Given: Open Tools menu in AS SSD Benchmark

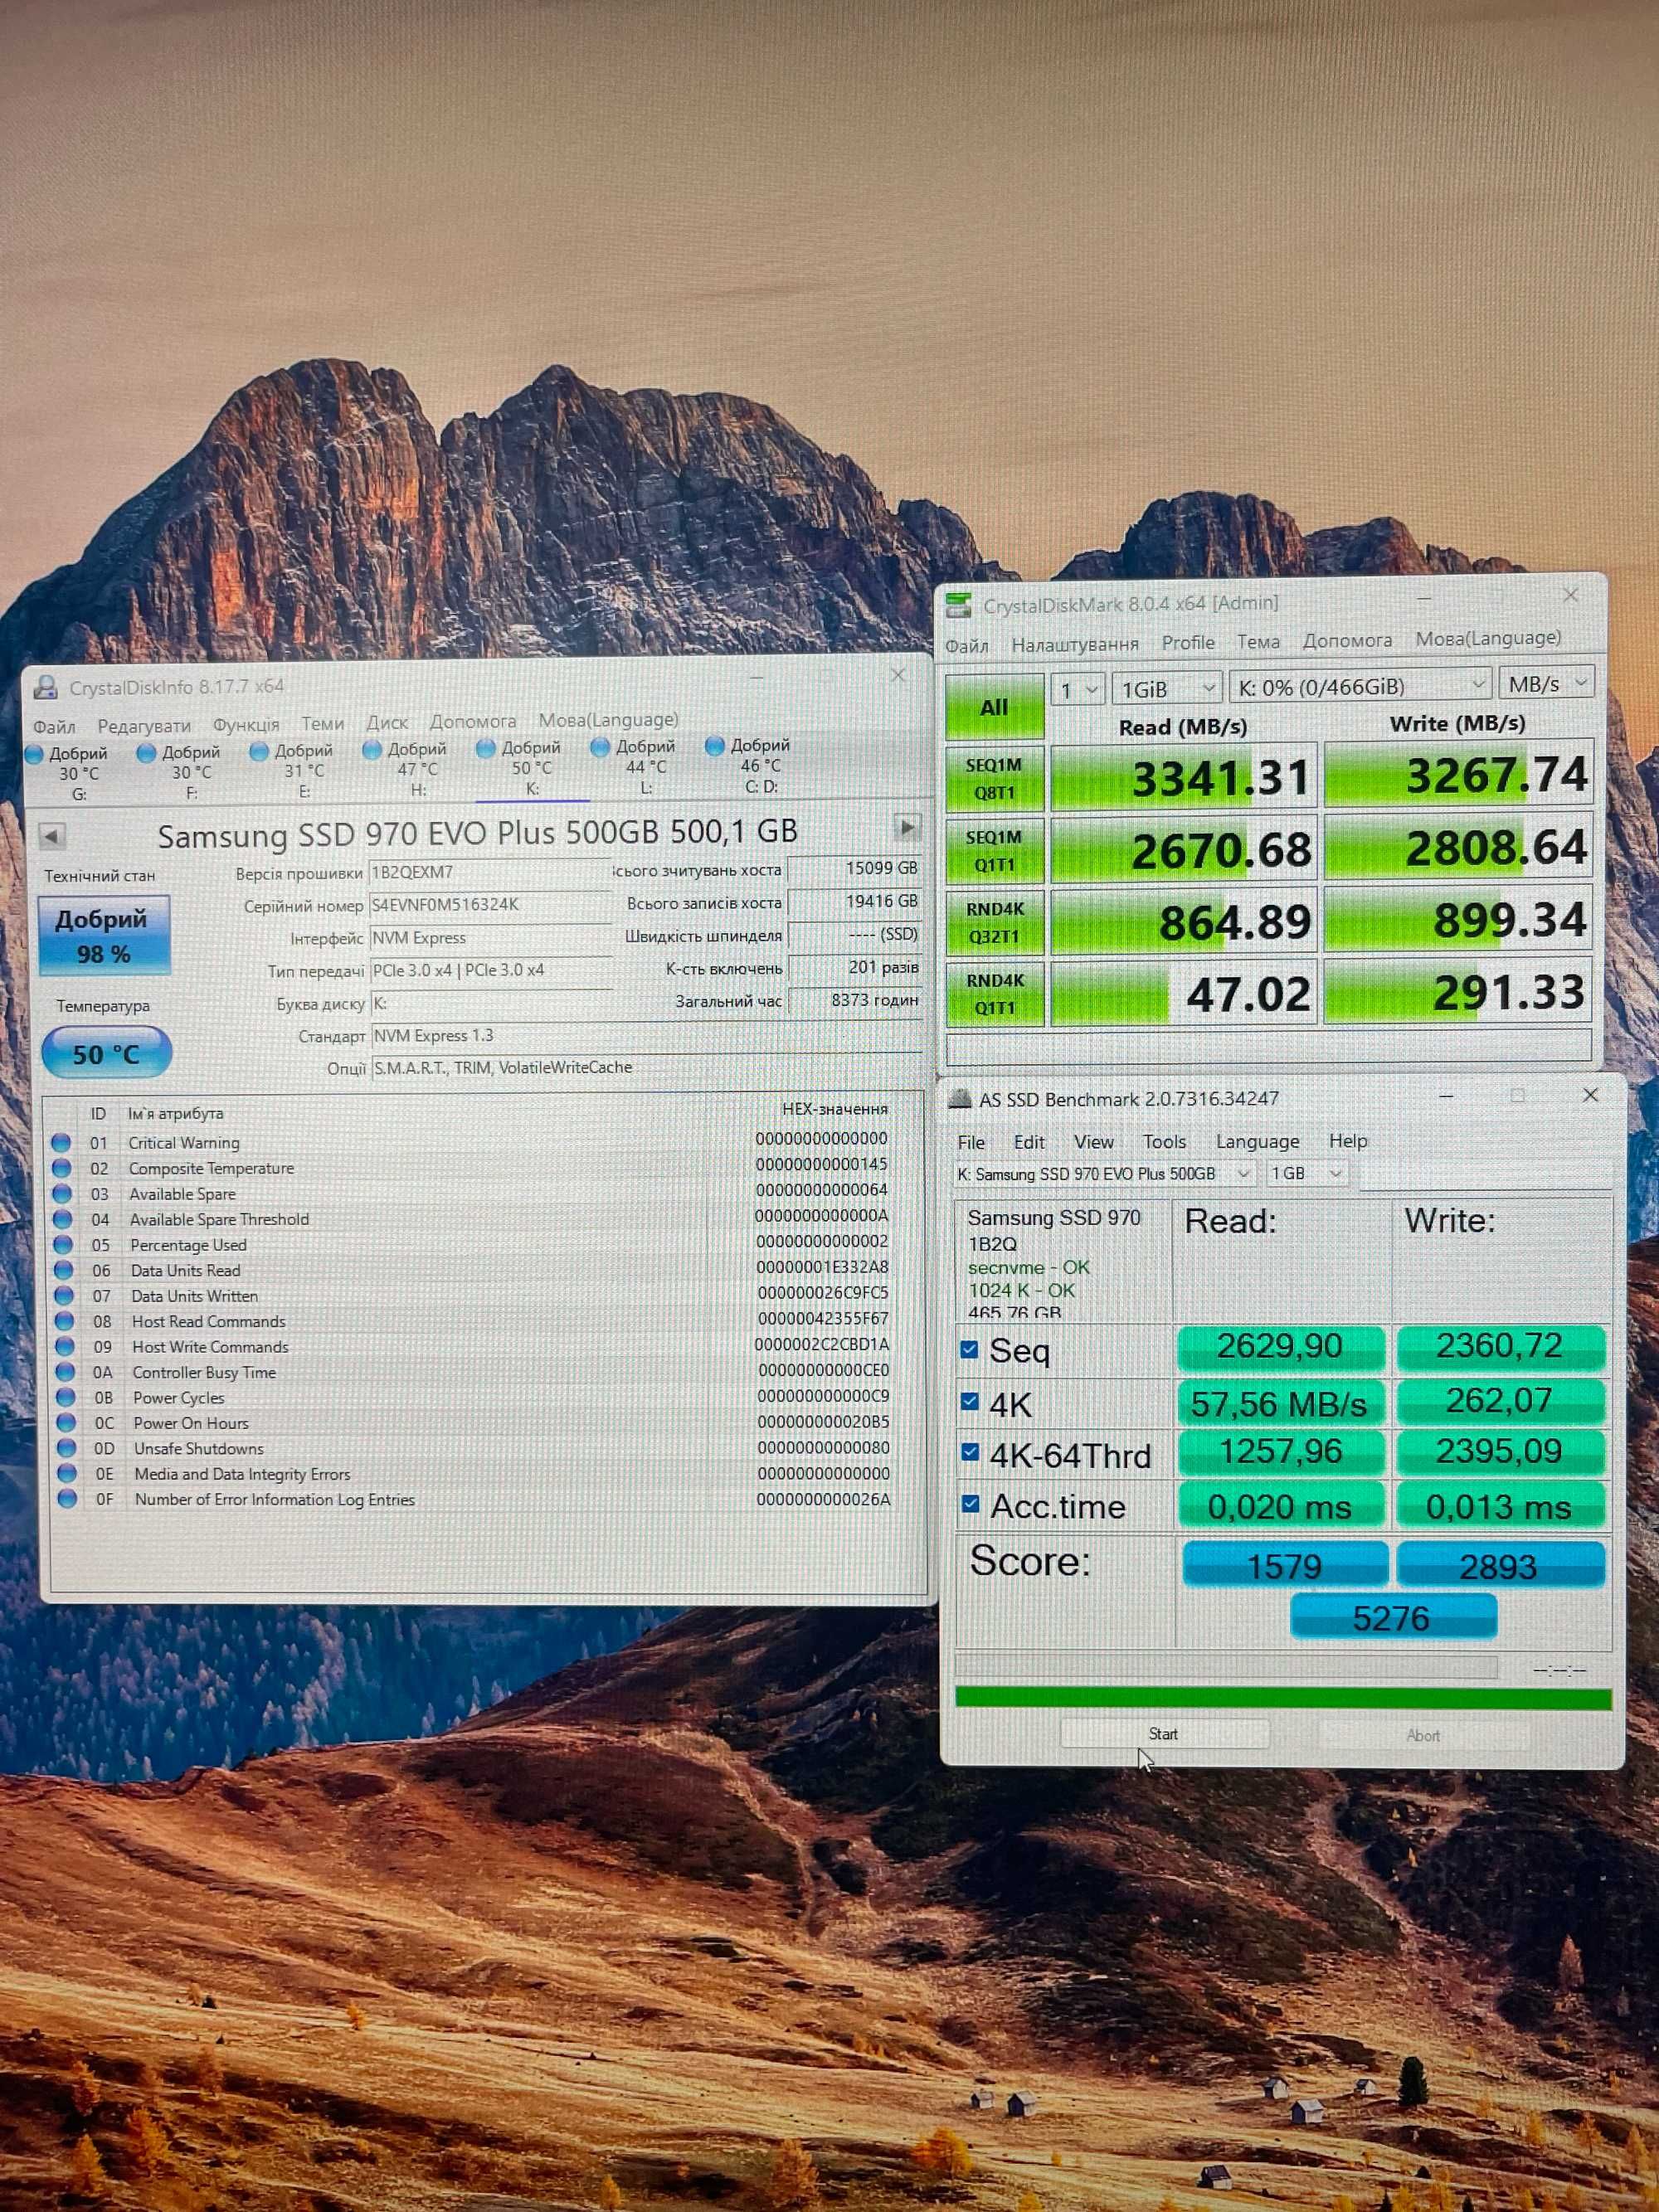Looking at the screenshot, I should [x=1164, y=1141].
